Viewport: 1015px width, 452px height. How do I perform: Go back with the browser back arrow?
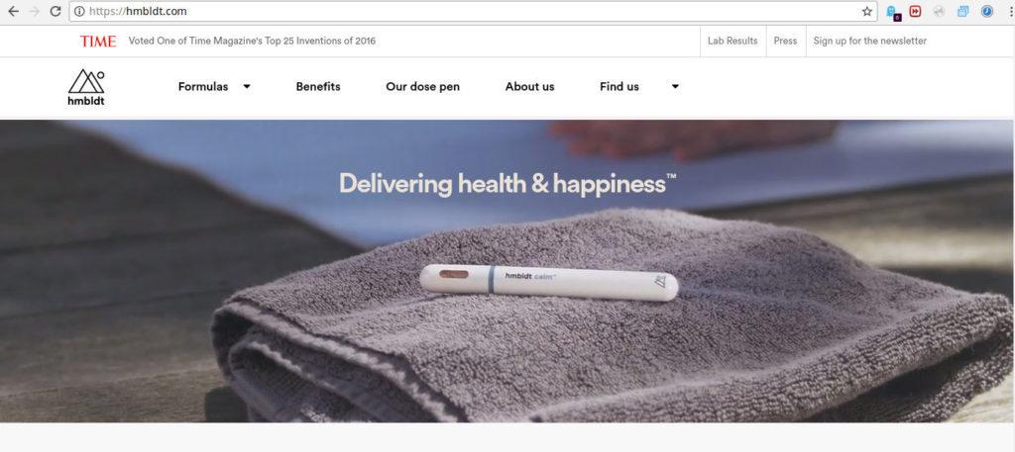point(13,11)
